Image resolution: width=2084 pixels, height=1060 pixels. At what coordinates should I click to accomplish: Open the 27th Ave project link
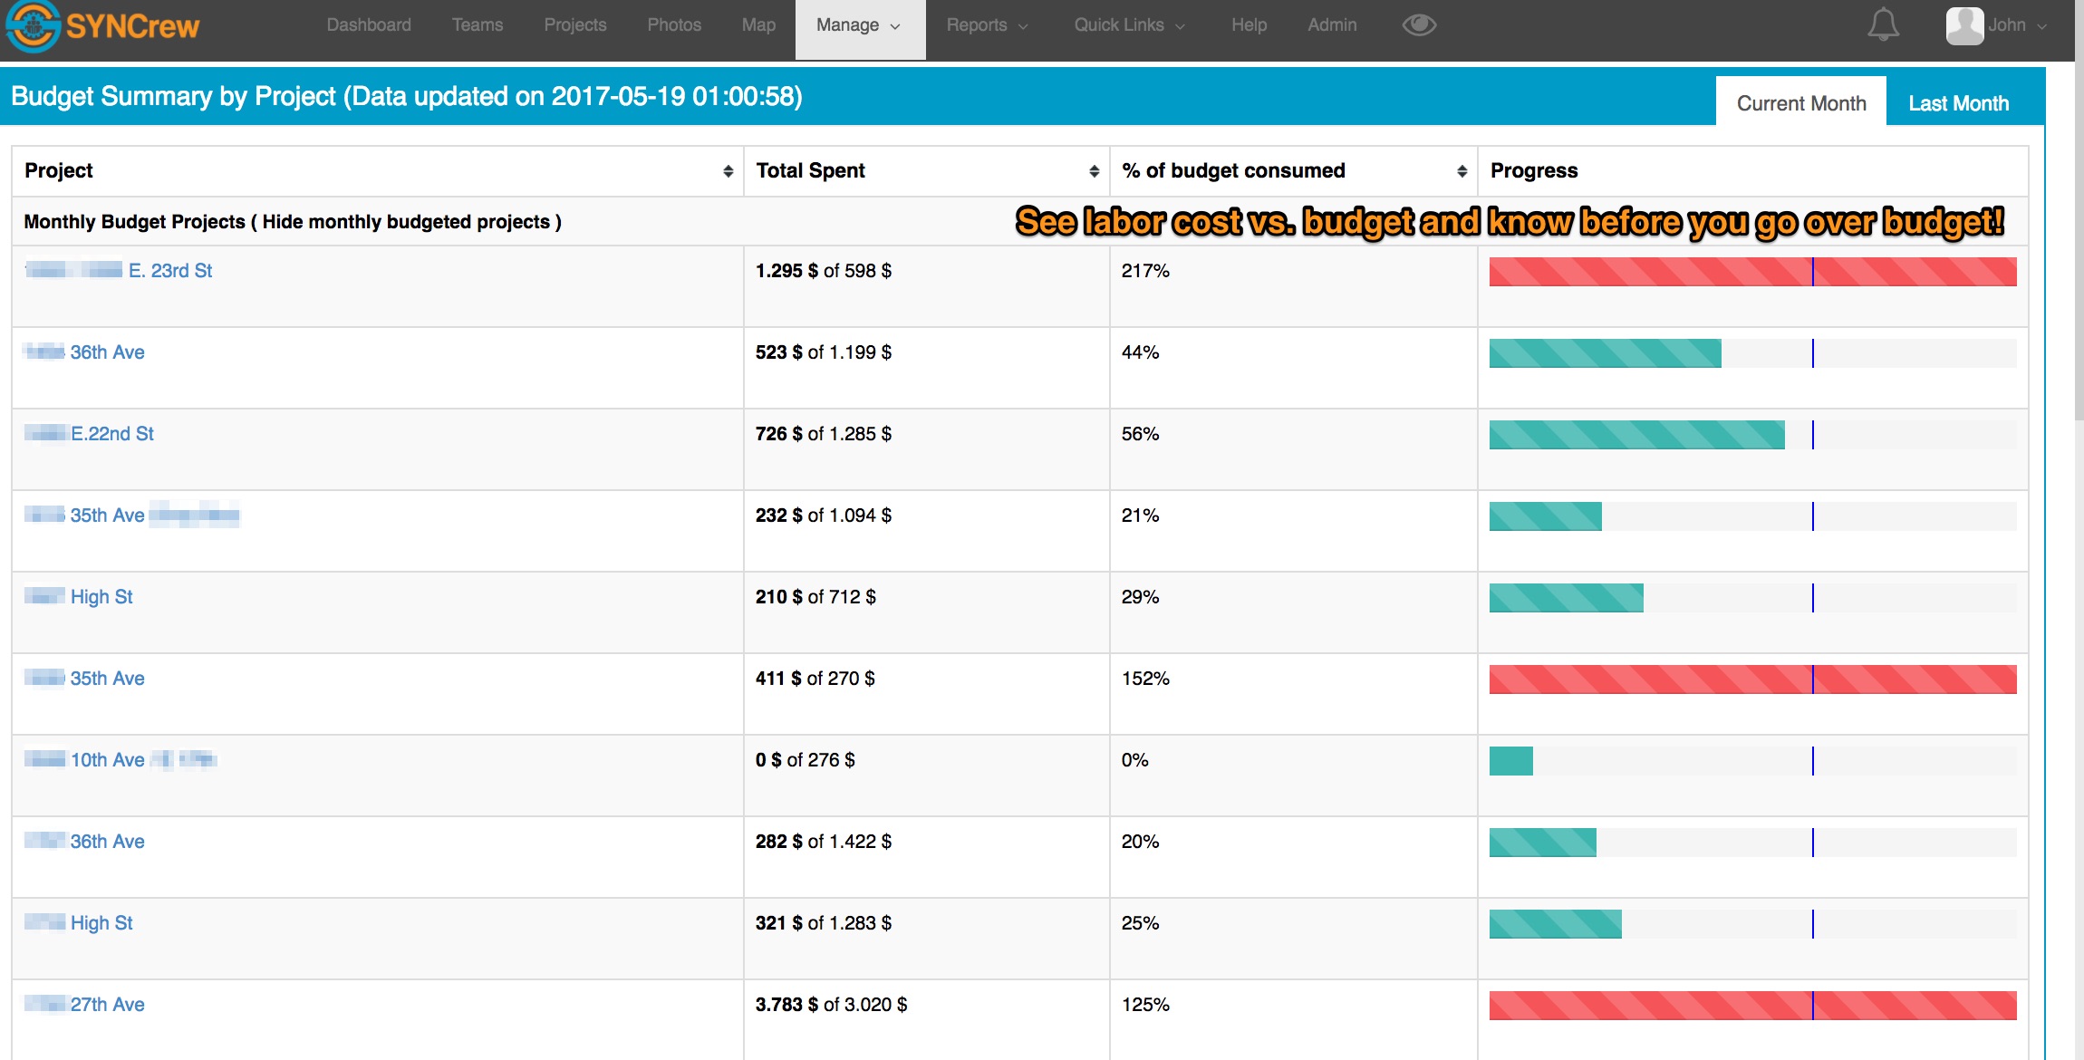[x=107, y=1005]
